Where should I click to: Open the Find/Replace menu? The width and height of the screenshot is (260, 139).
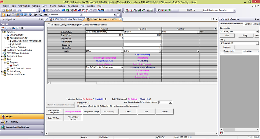pyautogui.click(x=24, y=6)
